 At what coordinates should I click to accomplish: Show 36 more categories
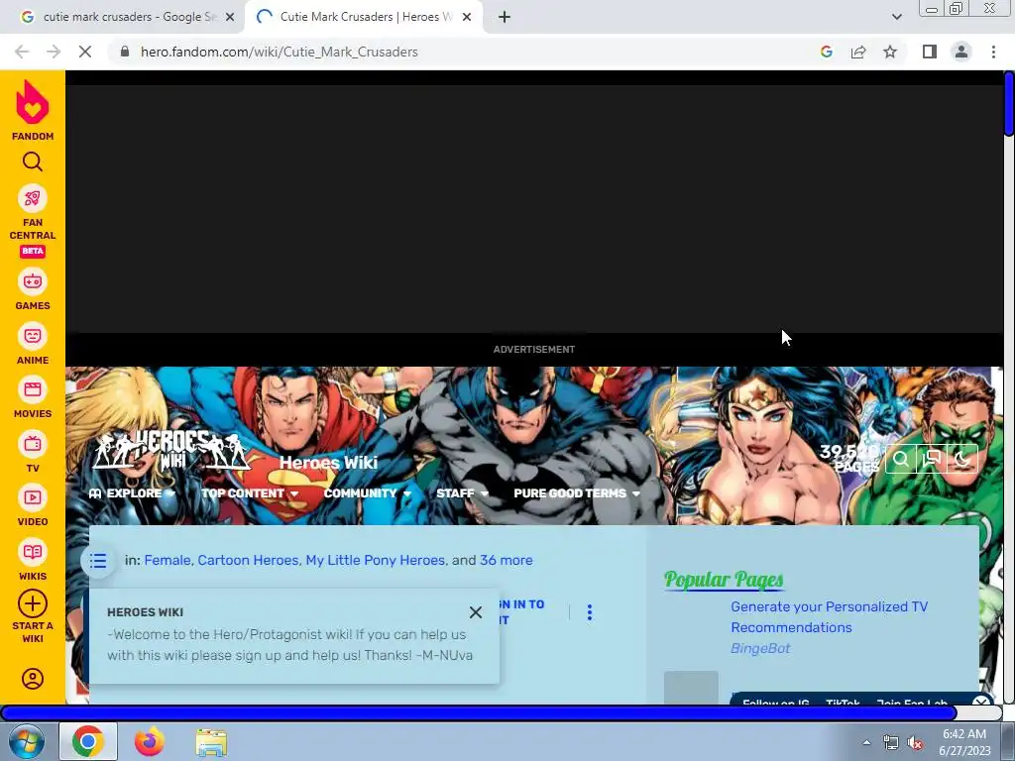[506, 561]
